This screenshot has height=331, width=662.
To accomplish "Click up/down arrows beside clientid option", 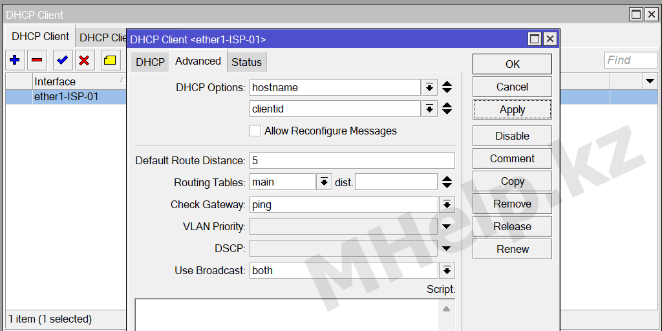I will (x=447, y=109).
